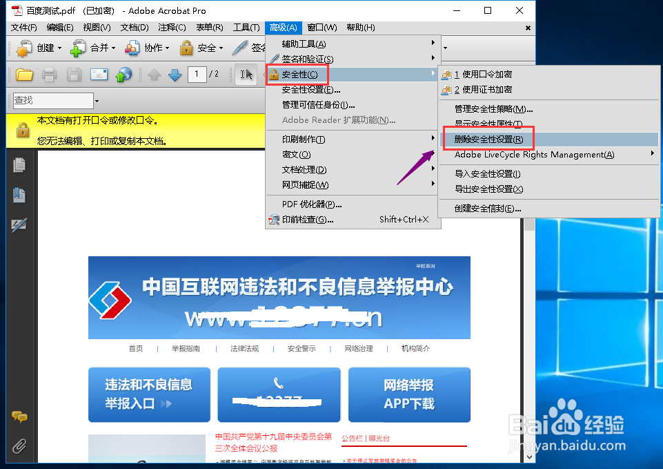
Task: Choose 管理可信任身份(I)... entry
Action: pos(352,105)
